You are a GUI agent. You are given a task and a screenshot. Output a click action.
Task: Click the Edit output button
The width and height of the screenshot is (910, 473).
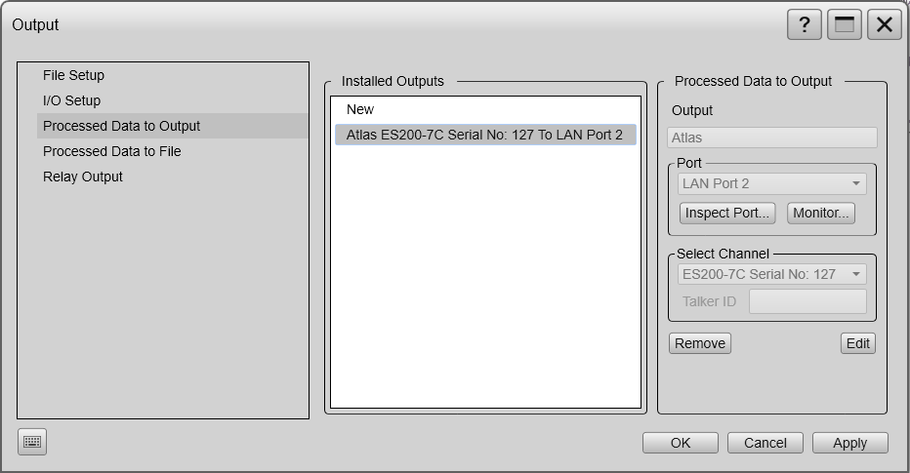click(x=858, y=343)
